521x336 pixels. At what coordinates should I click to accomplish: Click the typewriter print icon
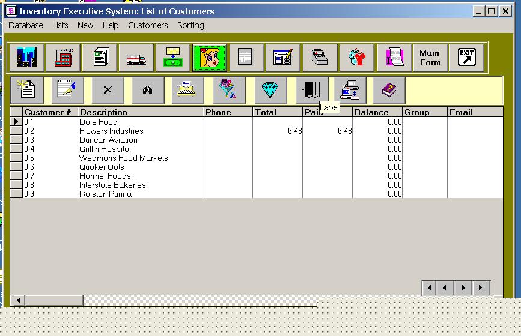click(x=187, y=90)
